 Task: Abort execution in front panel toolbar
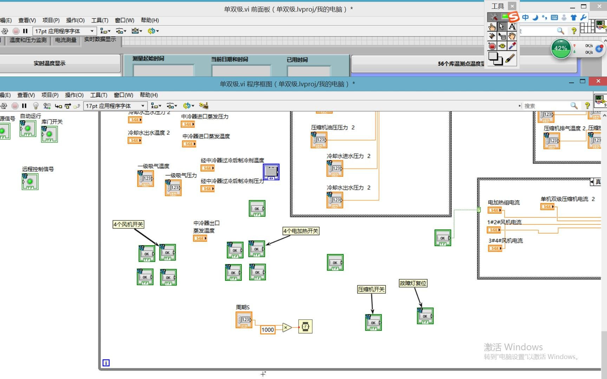16,31
